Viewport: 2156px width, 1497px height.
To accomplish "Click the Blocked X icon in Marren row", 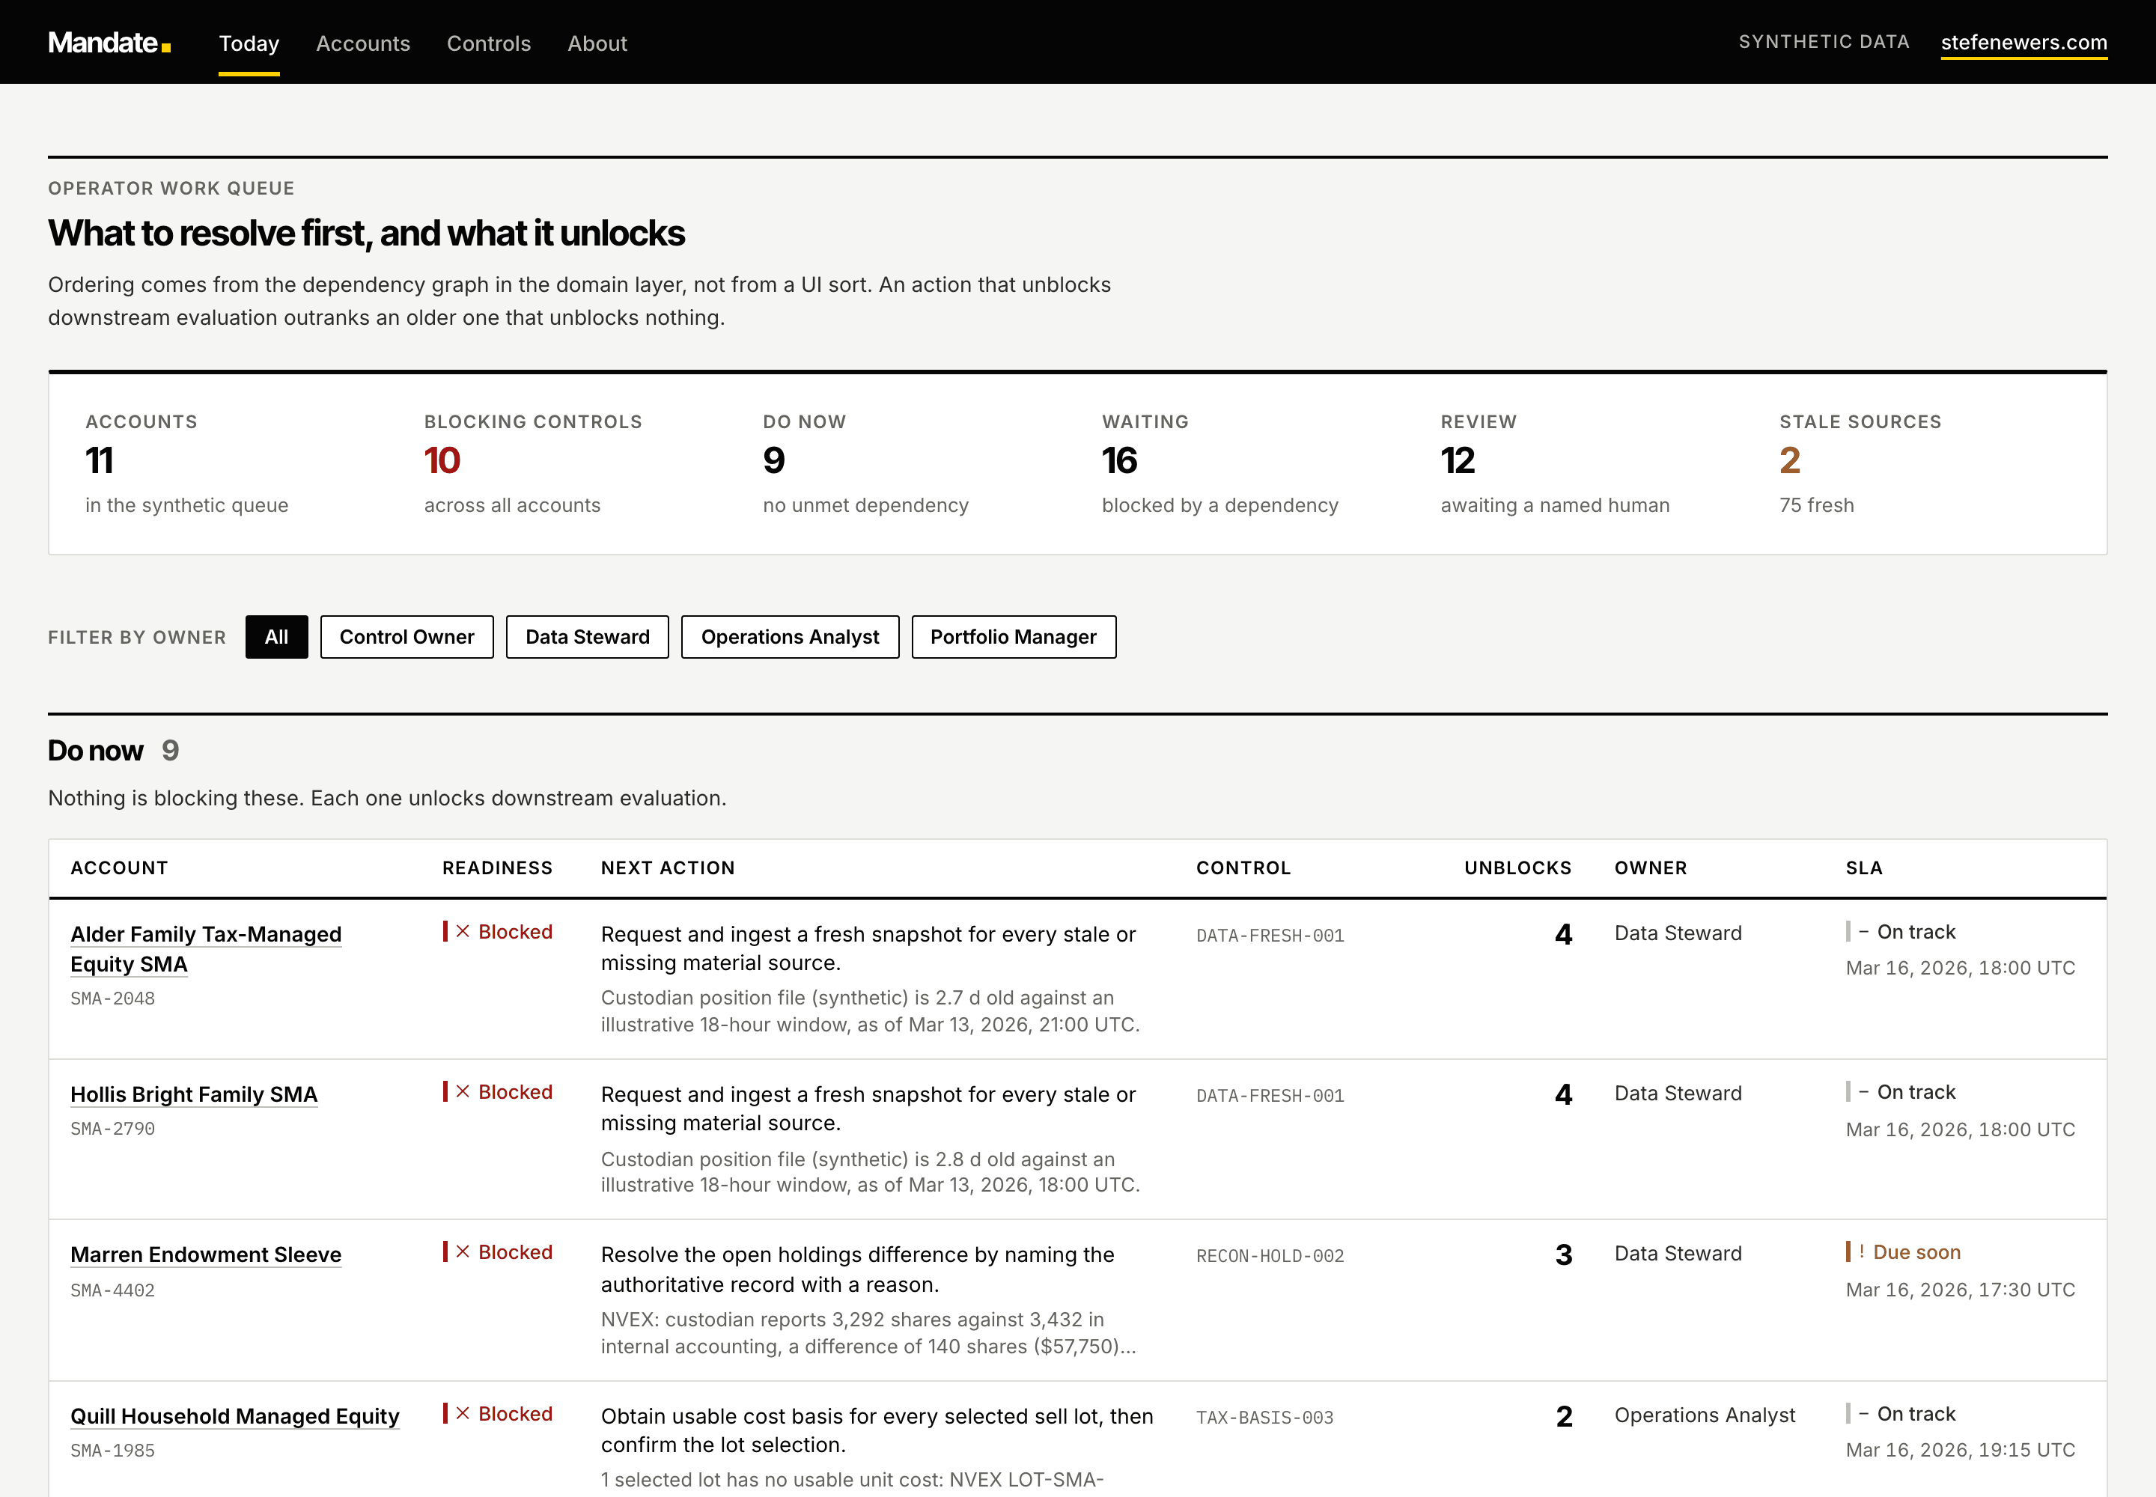I will point(463,1252).
